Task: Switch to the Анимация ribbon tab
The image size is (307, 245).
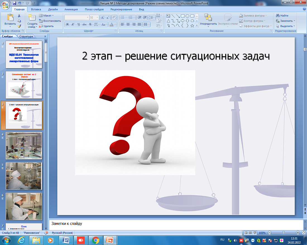Action: (x=71, y=9)
